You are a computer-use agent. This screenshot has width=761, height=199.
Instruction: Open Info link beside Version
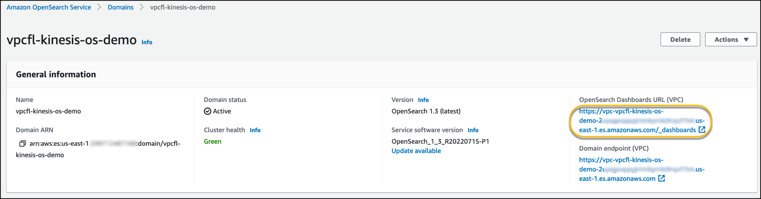(423, 100)
